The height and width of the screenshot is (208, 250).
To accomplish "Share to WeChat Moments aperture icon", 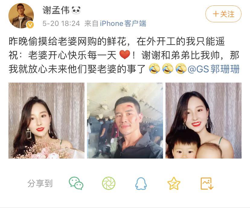I will 109,183.
